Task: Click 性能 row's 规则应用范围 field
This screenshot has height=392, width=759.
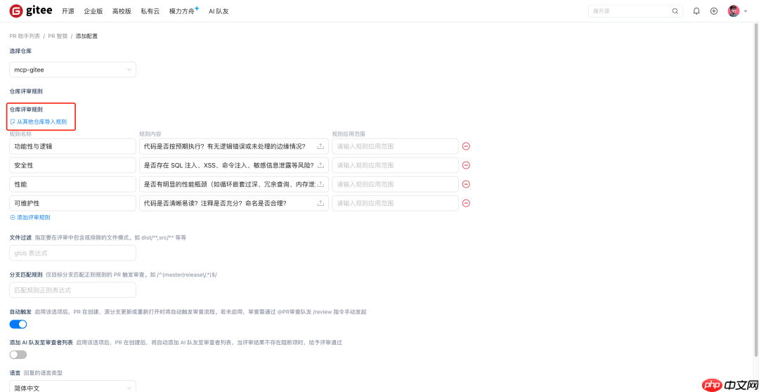Action: 395,184
